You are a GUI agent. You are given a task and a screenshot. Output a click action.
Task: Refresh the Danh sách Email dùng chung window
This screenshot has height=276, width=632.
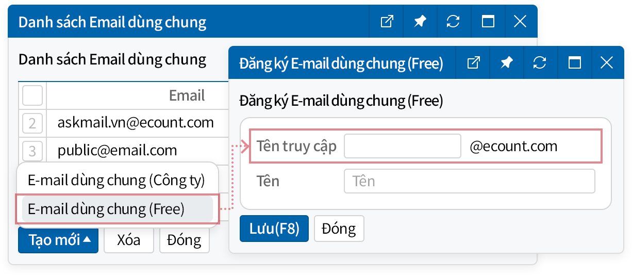tap(453, 21)
